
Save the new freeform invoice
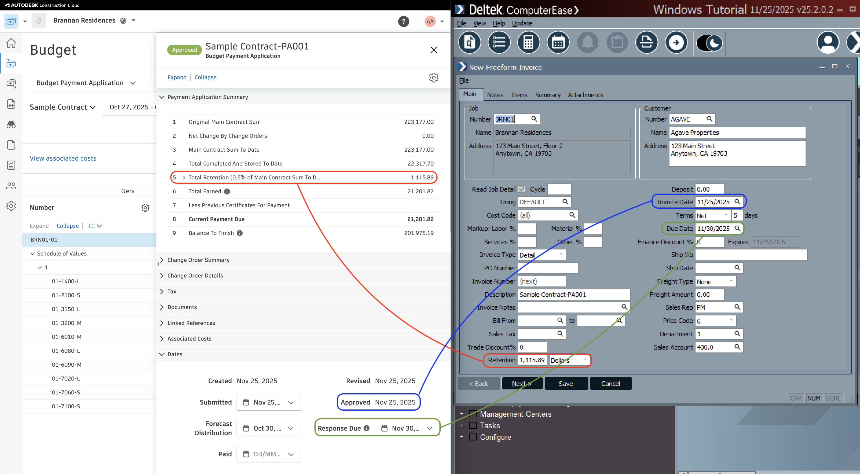566,383
